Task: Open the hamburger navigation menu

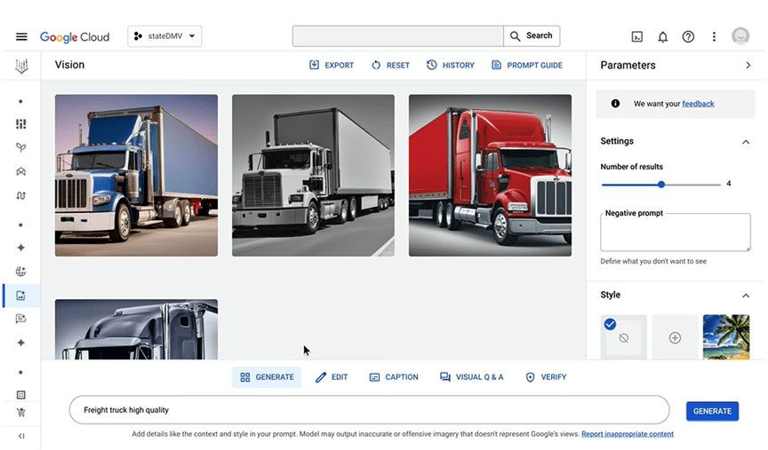Action: pyautogui.click(x=21, y=36)
